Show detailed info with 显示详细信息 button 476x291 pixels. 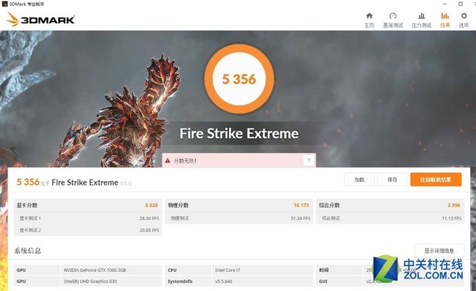(x=440, y=251)
